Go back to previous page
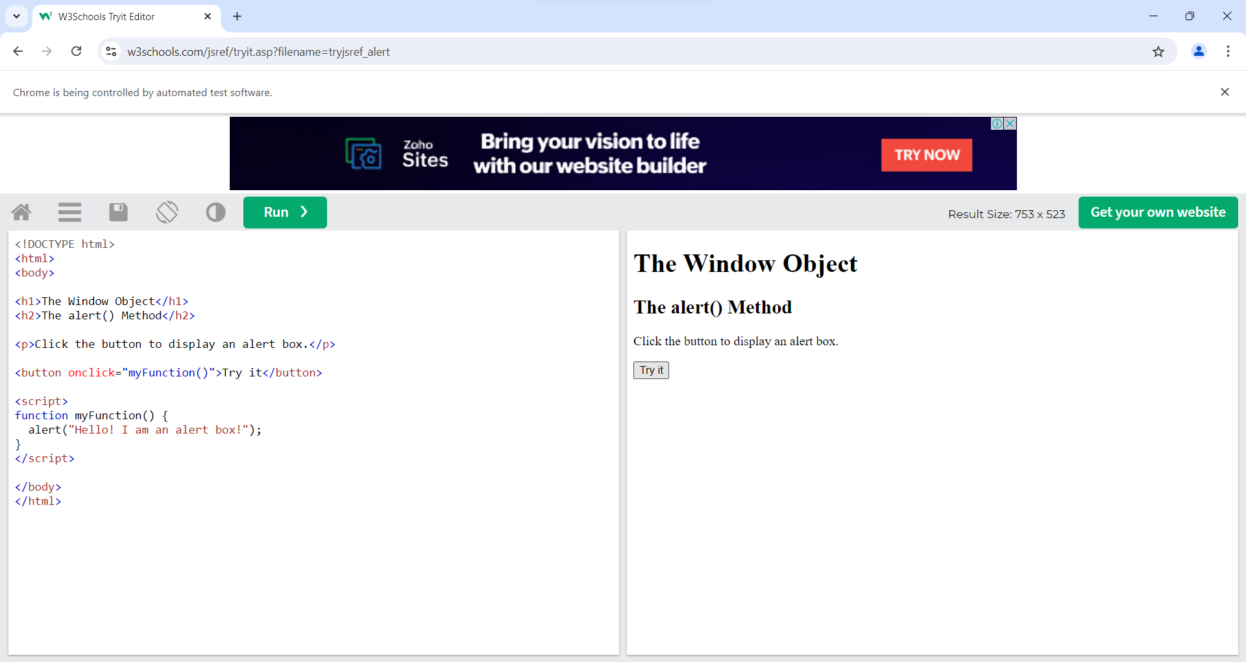 [x=18, y=51]
